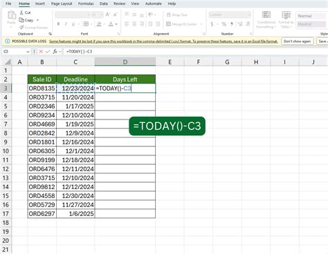The image size is (328, 254).
Task: Click the Insert Function fx icon
Action: click(55, 51)
